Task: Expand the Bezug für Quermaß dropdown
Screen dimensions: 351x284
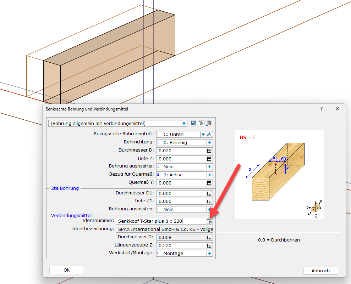Action: (x=209, y=175)
